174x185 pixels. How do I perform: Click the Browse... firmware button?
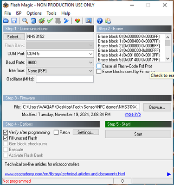(x=157, y=107)
